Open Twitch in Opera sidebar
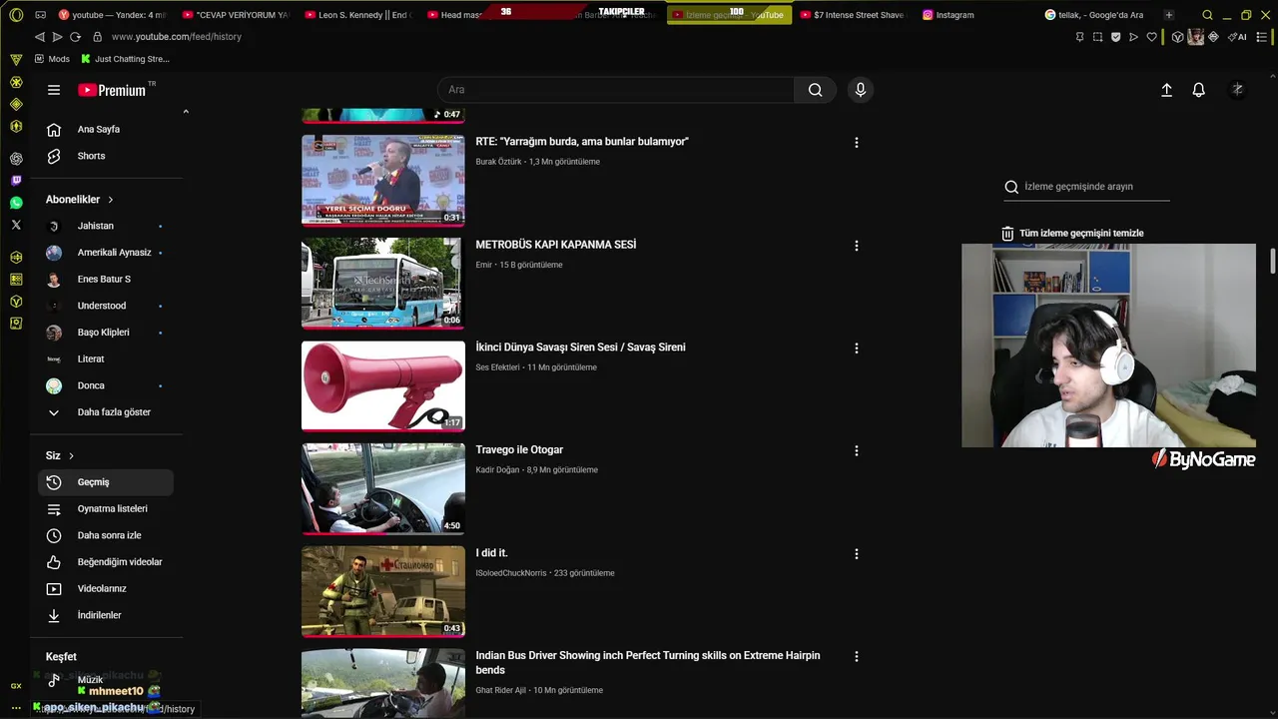The height and width of the screenshot is (719, 1278). (16, 181)
